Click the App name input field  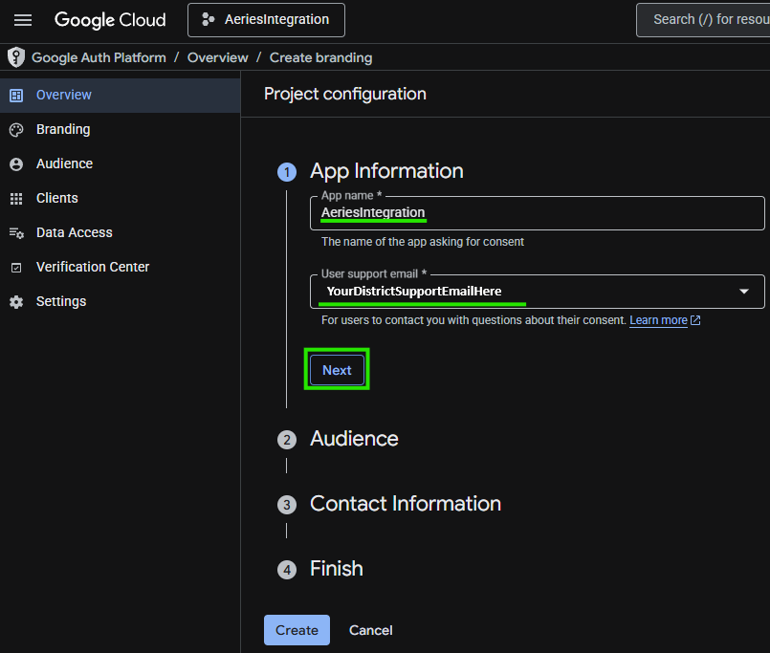pos(538,212)
